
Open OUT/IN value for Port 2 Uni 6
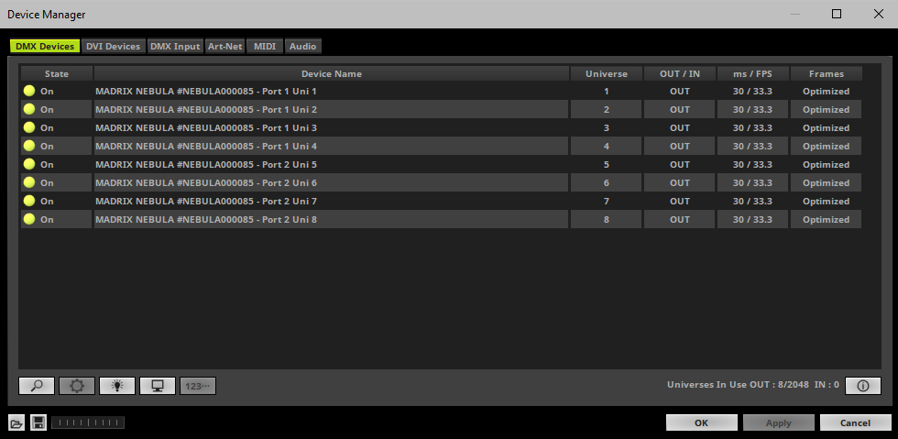pos(680,182)
